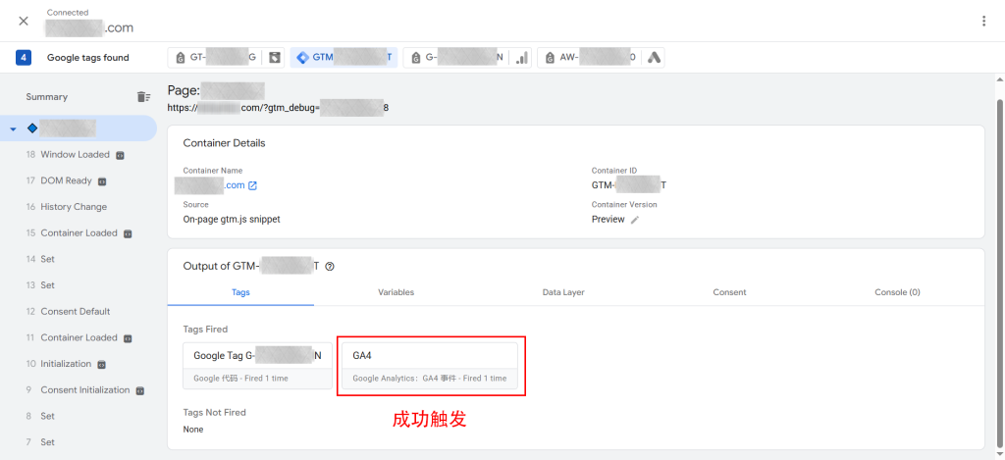
Task: Switch to the Data Layer tab
Action: [563, 292]
